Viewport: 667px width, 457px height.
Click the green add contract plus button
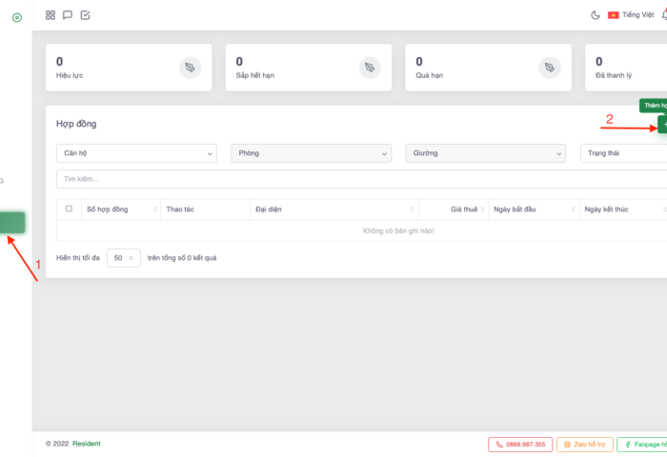(662, 126)
